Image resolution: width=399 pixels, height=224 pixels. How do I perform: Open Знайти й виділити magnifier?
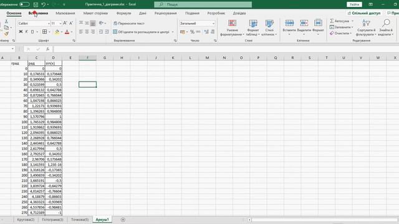pyautogui.click(x=386, y=27)
